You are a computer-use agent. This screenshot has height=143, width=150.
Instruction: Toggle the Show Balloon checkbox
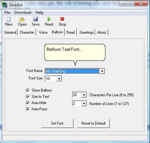[x=28, y=90]
